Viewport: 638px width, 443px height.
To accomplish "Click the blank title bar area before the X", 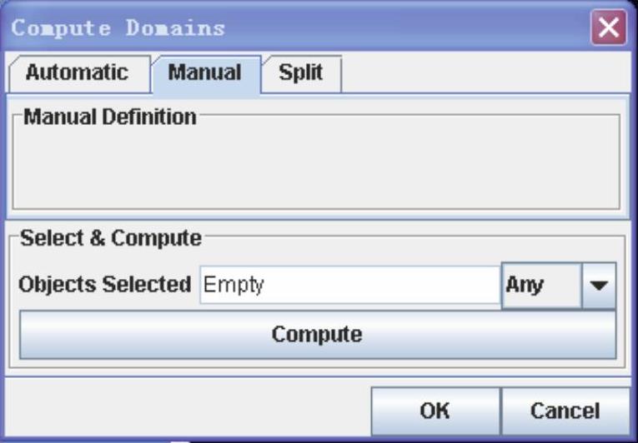I will [x=409, y=28].
